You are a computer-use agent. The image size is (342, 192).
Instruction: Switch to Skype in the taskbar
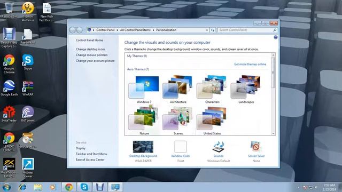pos(84,187)
